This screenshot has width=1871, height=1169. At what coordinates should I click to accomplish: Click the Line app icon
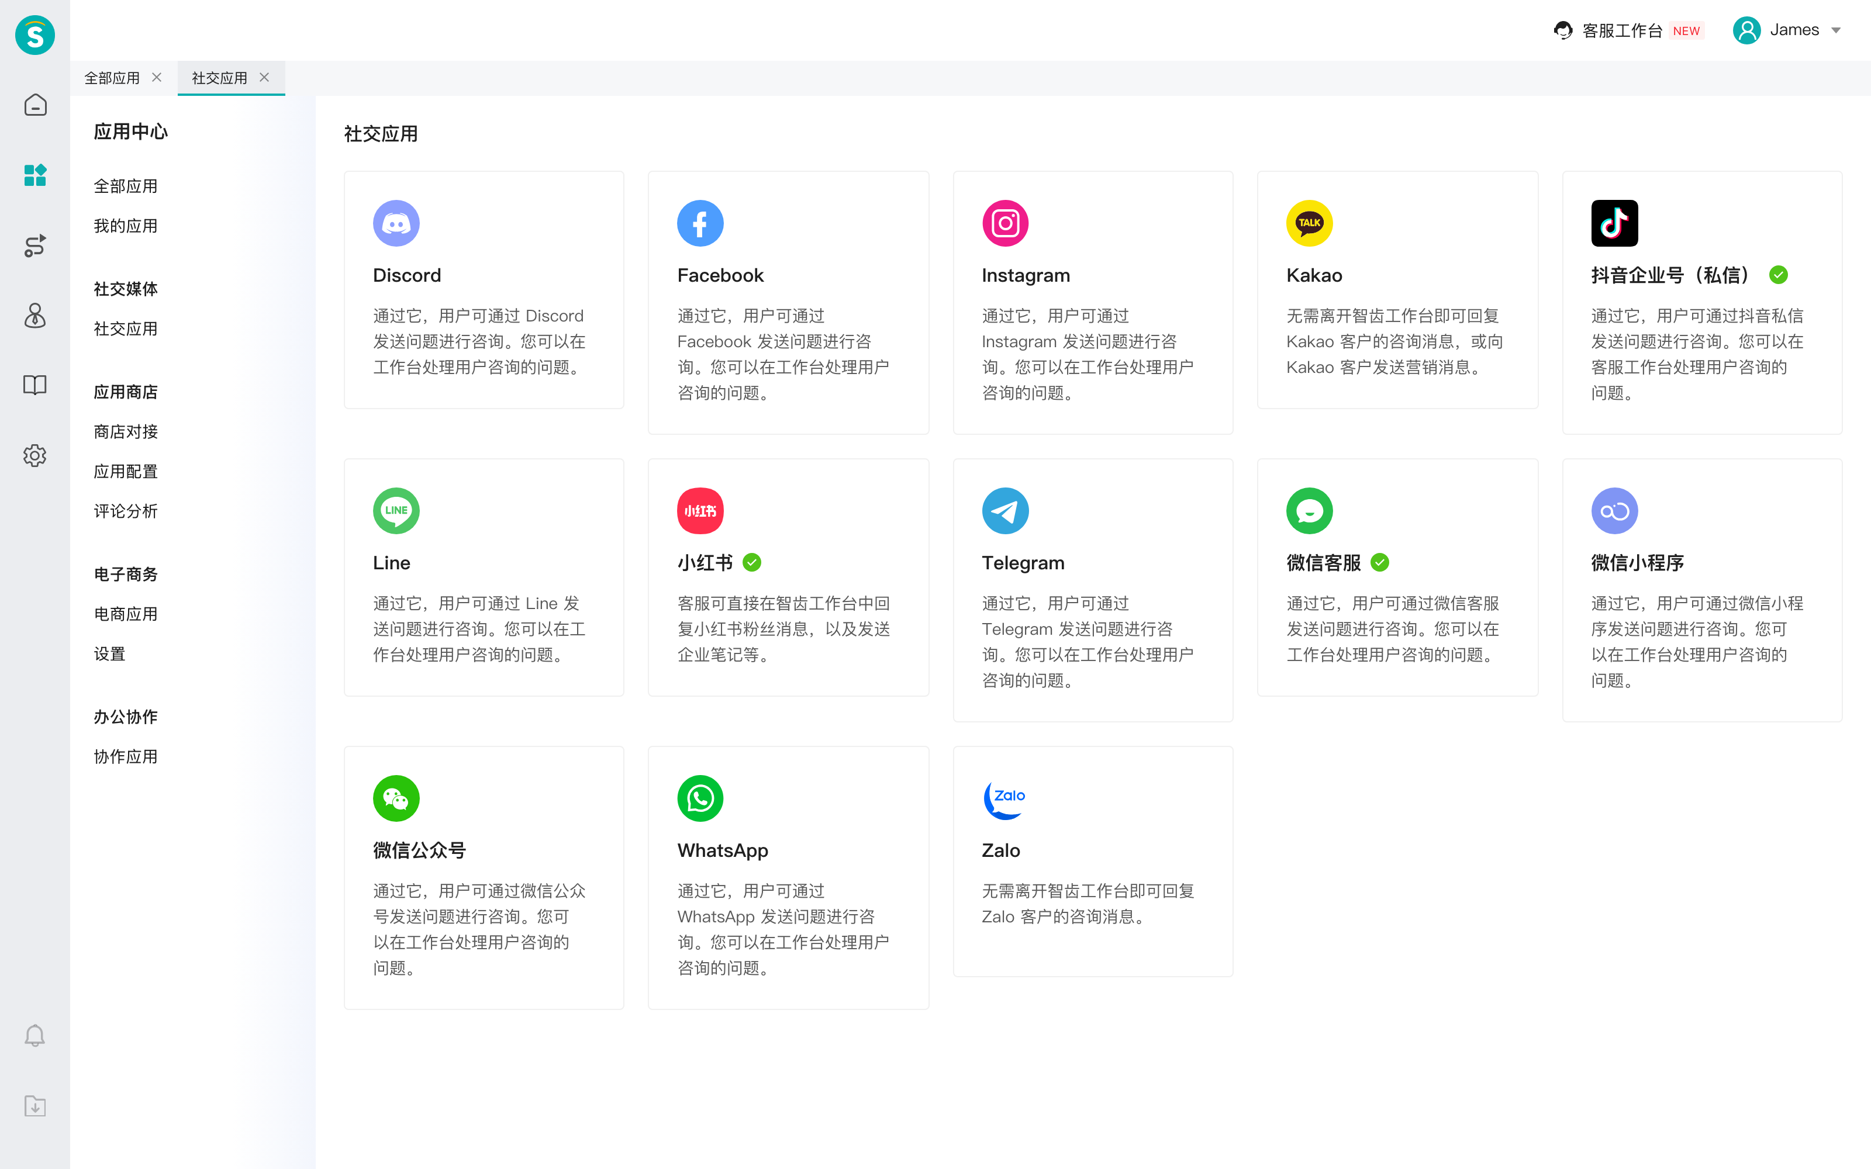pyautogui.click(x=396, y=511)
